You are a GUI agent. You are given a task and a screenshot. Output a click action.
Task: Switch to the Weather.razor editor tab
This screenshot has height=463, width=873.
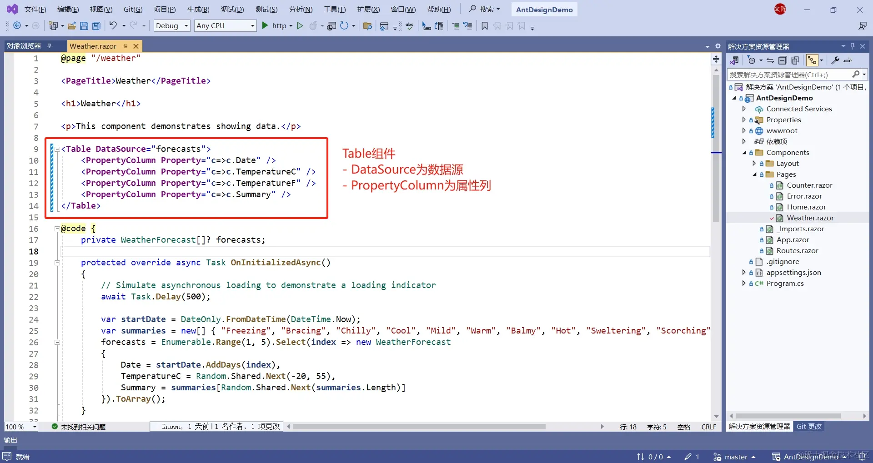point(93,46)
